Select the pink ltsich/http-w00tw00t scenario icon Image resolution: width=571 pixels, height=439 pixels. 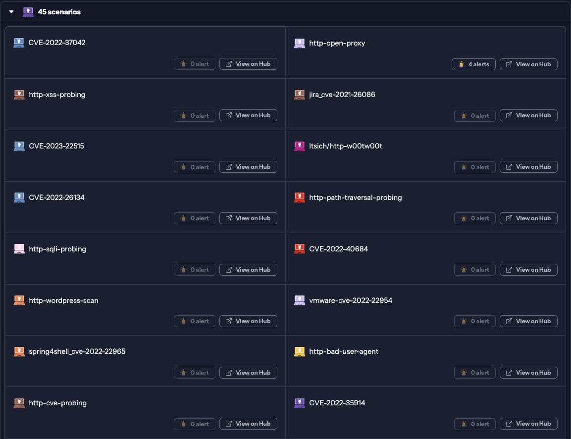[299, 146]
